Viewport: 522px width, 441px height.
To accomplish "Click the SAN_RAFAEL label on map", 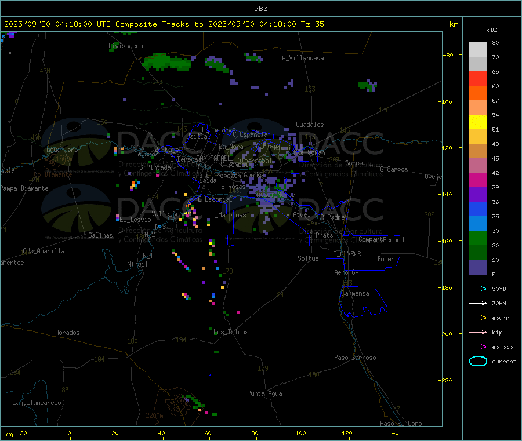I will (215, 158).
